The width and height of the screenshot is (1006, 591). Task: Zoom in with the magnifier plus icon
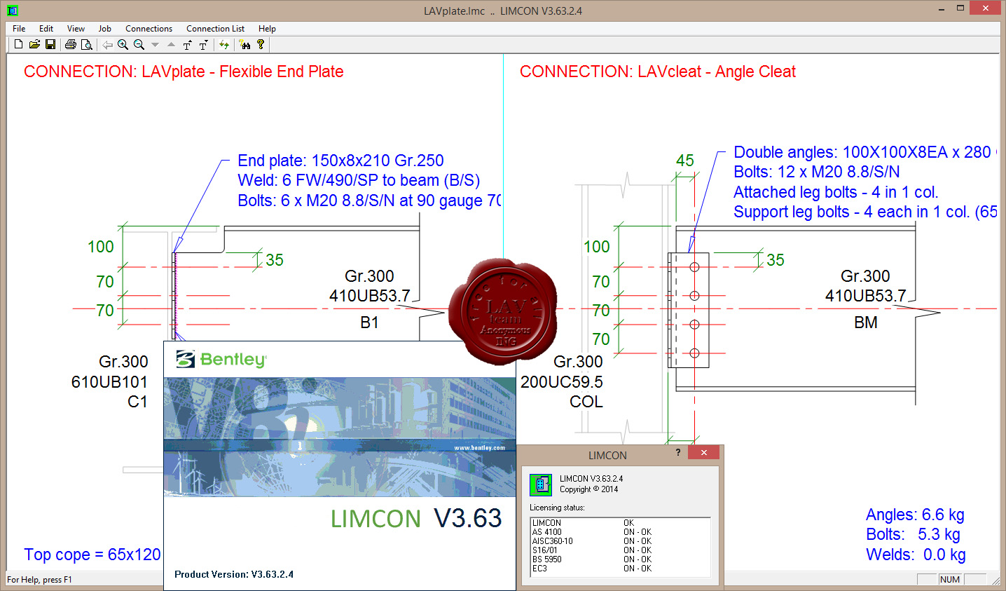pos(123,44)
